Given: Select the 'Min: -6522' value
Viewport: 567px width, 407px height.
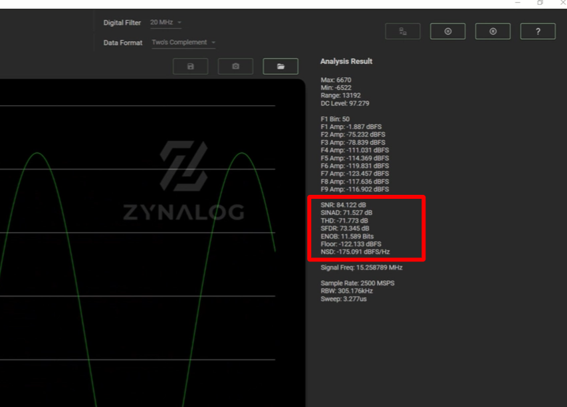Looking at the screenshot, I should pyautogui.click(x=336, y=88).
